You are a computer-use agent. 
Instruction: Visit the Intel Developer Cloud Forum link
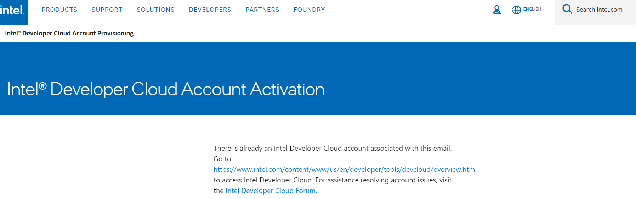(271, 191)
